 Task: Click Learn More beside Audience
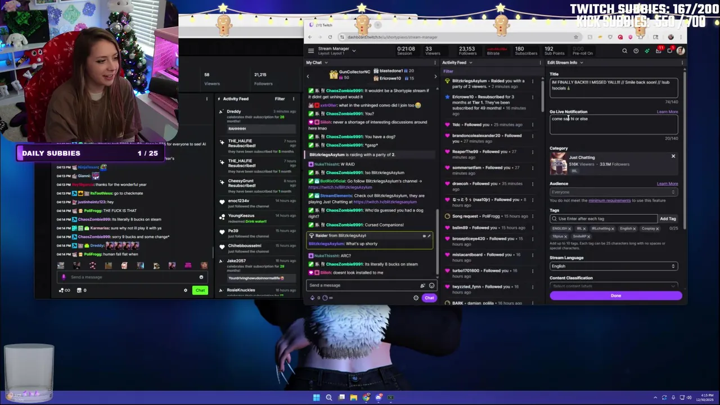[667, 183]
